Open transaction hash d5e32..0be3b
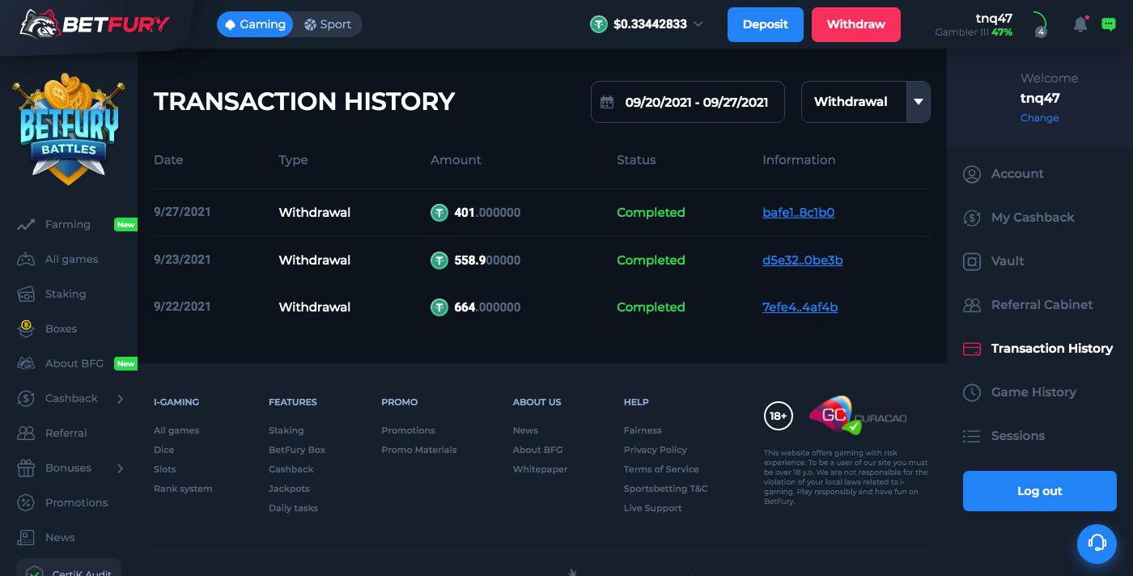 (x=803, y=260)
